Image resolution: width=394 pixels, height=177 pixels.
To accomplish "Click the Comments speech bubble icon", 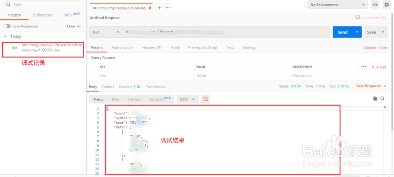I will click(x=358, y=18).
